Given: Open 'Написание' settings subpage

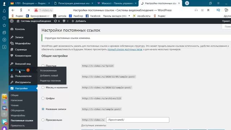Looking at the screenshot, I should (x=17, y=100).
